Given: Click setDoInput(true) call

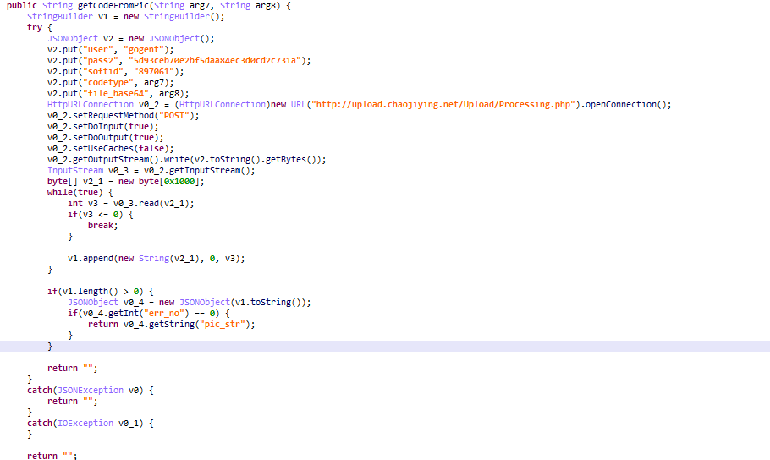Looking at the screenshot, I should click(103, 126).
